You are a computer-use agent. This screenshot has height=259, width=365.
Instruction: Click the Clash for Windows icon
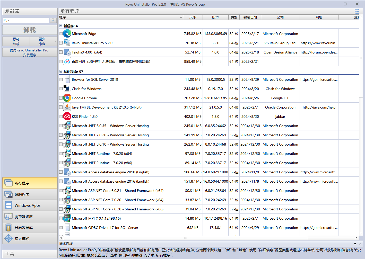pos(67,89)
